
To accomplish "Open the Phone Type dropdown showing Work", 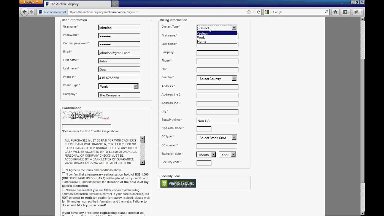I will (x=118, y=86).
